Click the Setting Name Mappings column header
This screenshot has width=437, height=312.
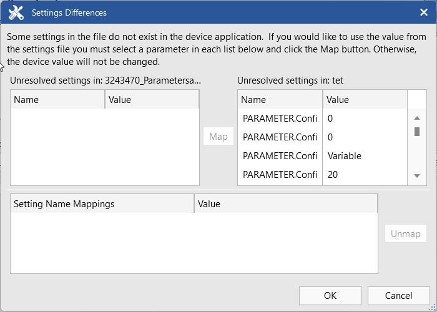click(102, 204)
